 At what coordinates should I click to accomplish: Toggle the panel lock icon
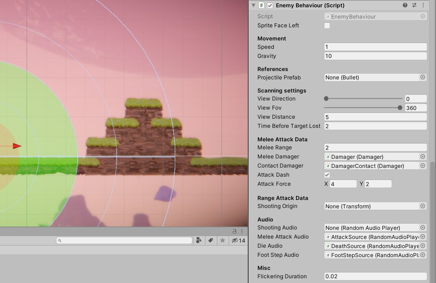pos(235,231)
